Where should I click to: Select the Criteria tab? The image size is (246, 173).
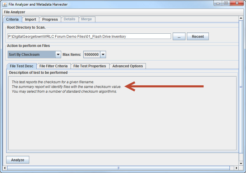pos(12,19)
